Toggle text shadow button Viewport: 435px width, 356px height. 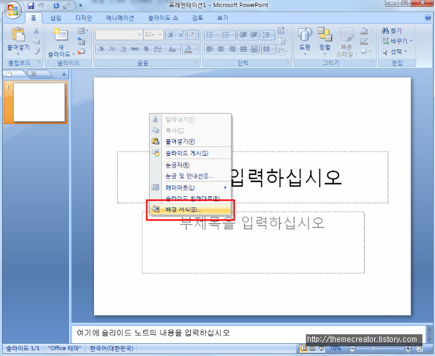click(146, 49)
